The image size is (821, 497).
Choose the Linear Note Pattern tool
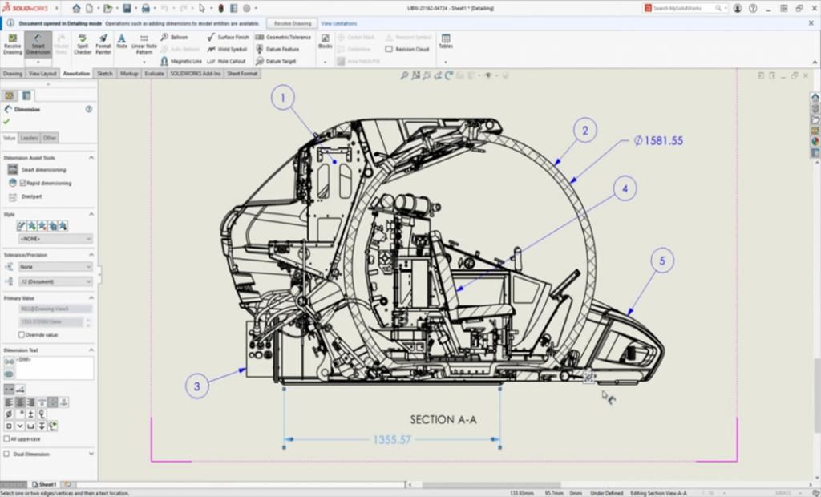click(x=144, y=44)
